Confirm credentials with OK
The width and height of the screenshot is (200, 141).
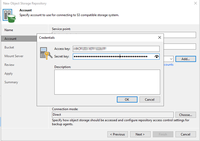click(127, 99)
